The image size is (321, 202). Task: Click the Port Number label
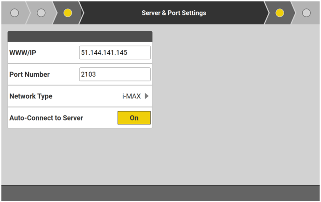click(x=29, y=74)
